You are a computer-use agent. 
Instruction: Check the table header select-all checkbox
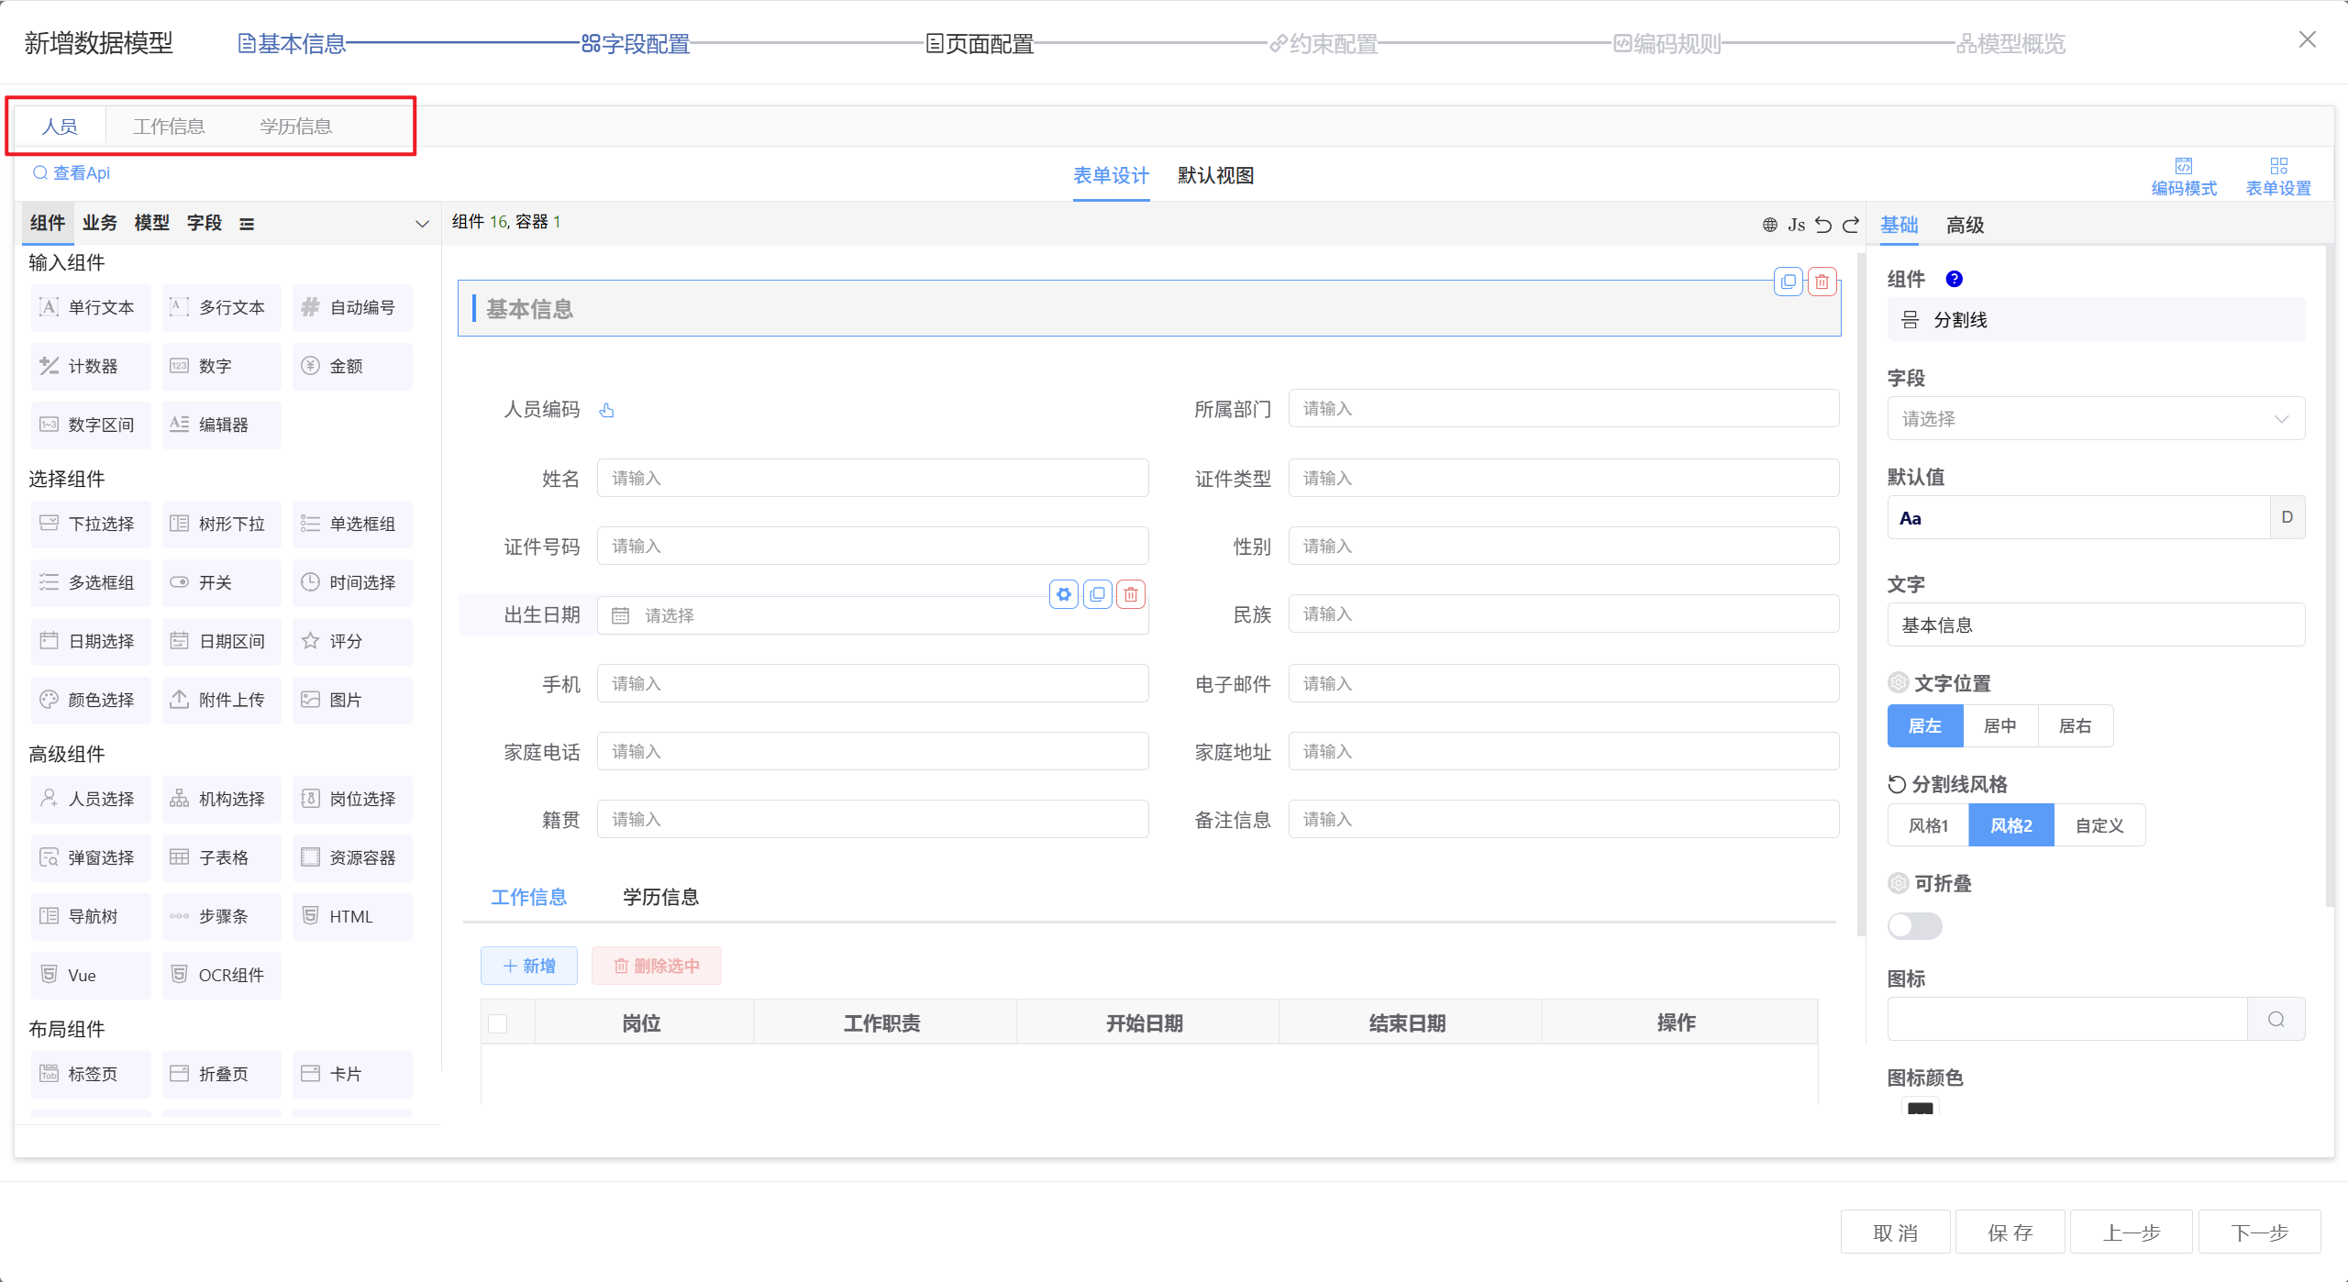(498, 1023)
